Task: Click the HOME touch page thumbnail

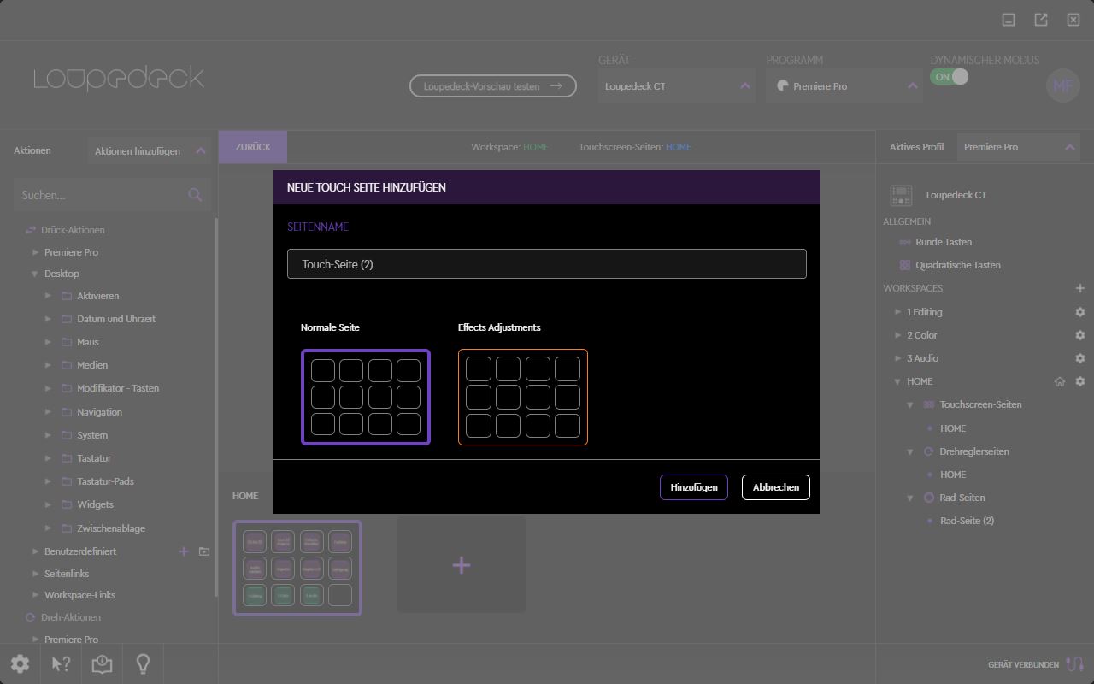Action: coord(297,568)
